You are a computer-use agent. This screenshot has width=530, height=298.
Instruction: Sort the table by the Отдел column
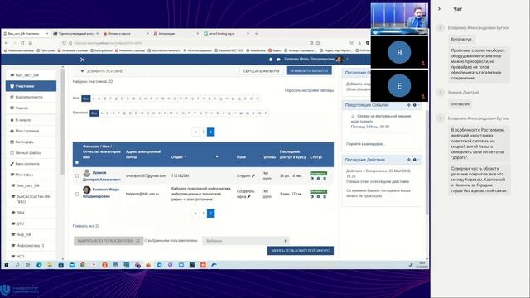point(176,157)
